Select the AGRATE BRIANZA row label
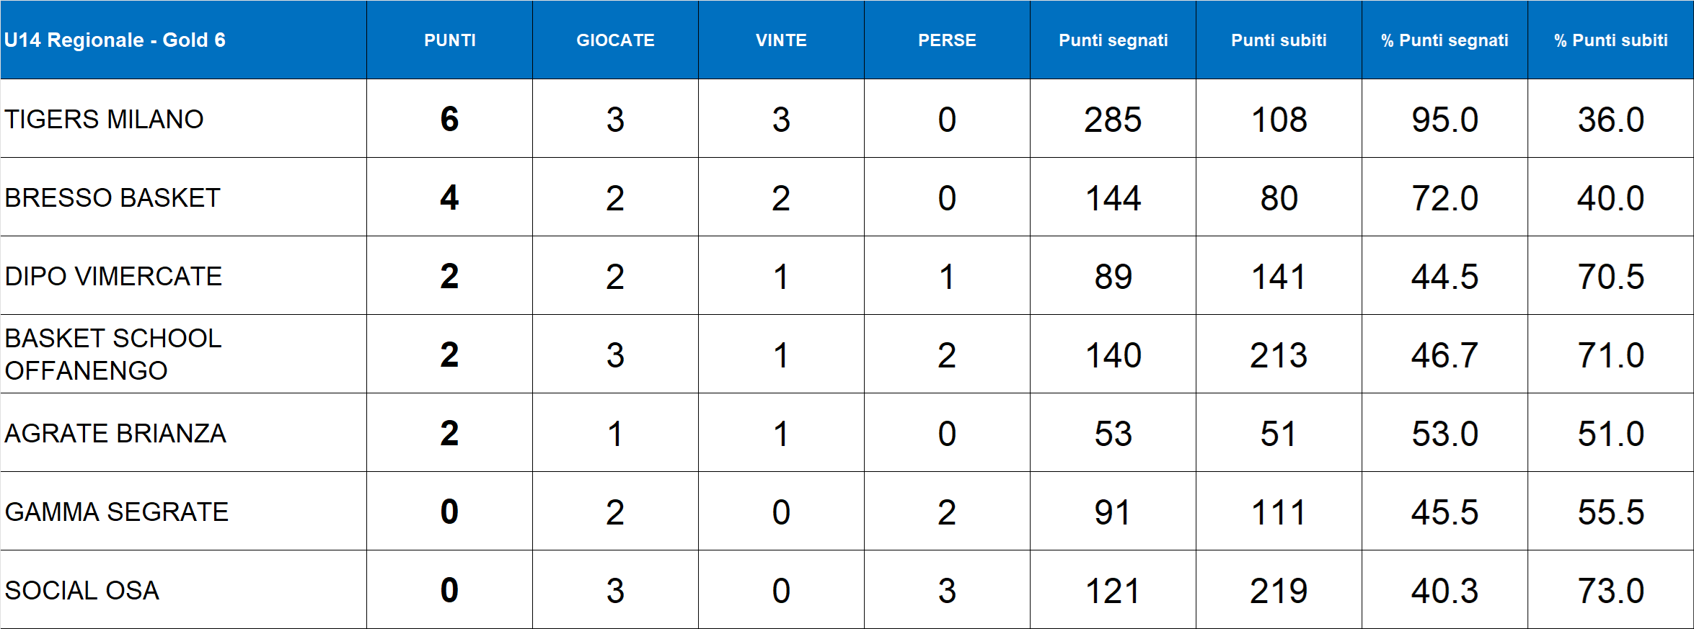 [x=115, y=433]
